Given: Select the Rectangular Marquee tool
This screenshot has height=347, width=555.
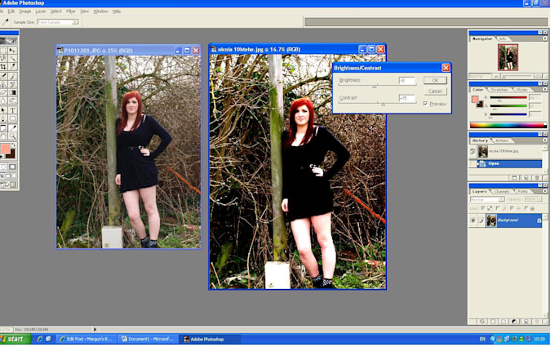Looking at the screenshot, I should pos(3,50).
